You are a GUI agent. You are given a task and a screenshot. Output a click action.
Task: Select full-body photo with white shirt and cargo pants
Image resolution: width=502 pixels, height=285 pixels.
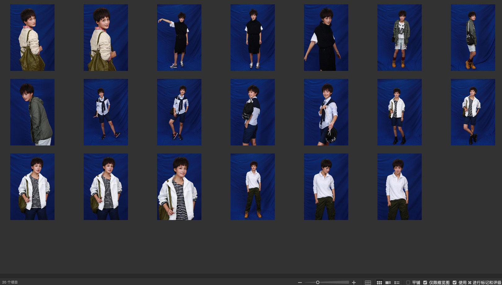253,187
